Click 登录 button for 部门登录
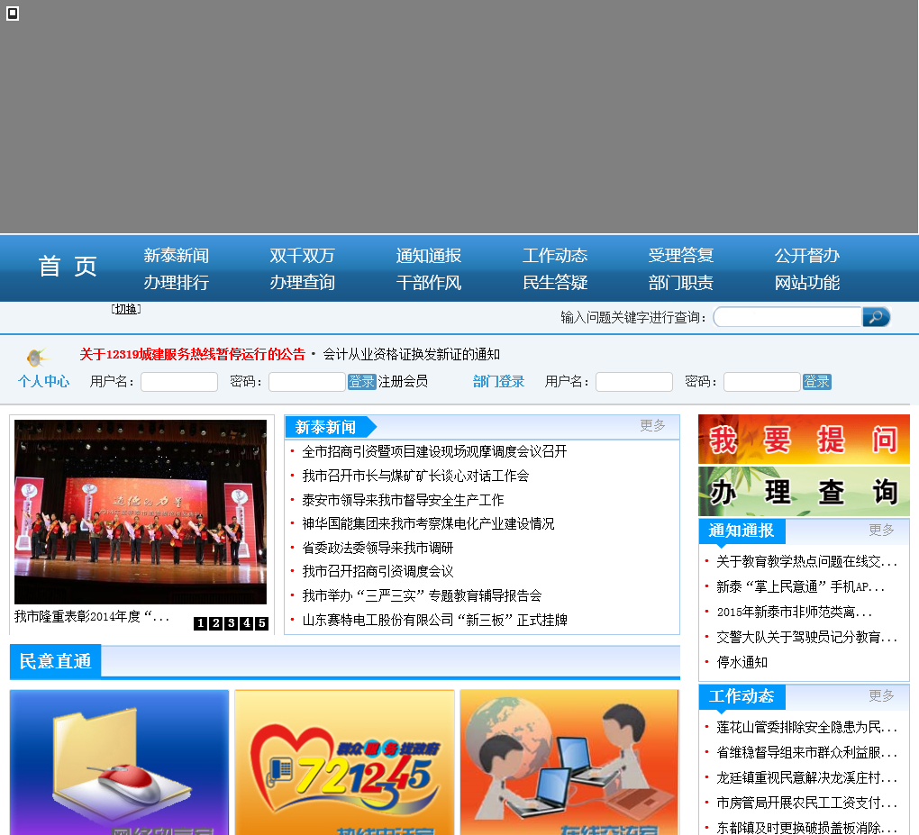This screenshot has height=835, width=919. (817, 382)
